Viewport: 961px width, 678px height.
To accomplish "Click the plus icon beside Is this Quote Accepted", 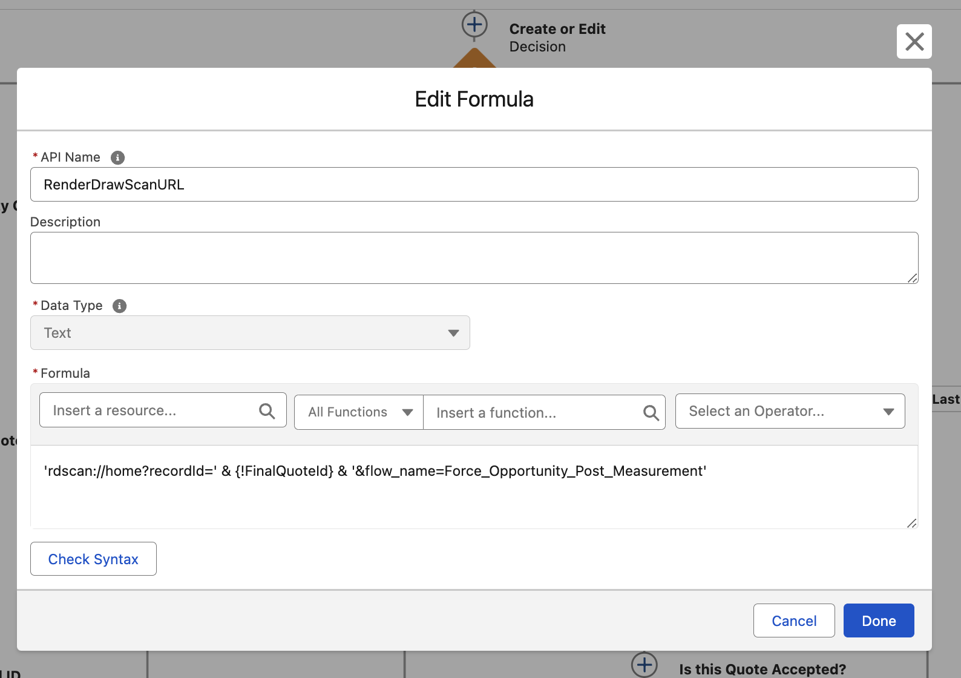I will [x=644, y=665].
